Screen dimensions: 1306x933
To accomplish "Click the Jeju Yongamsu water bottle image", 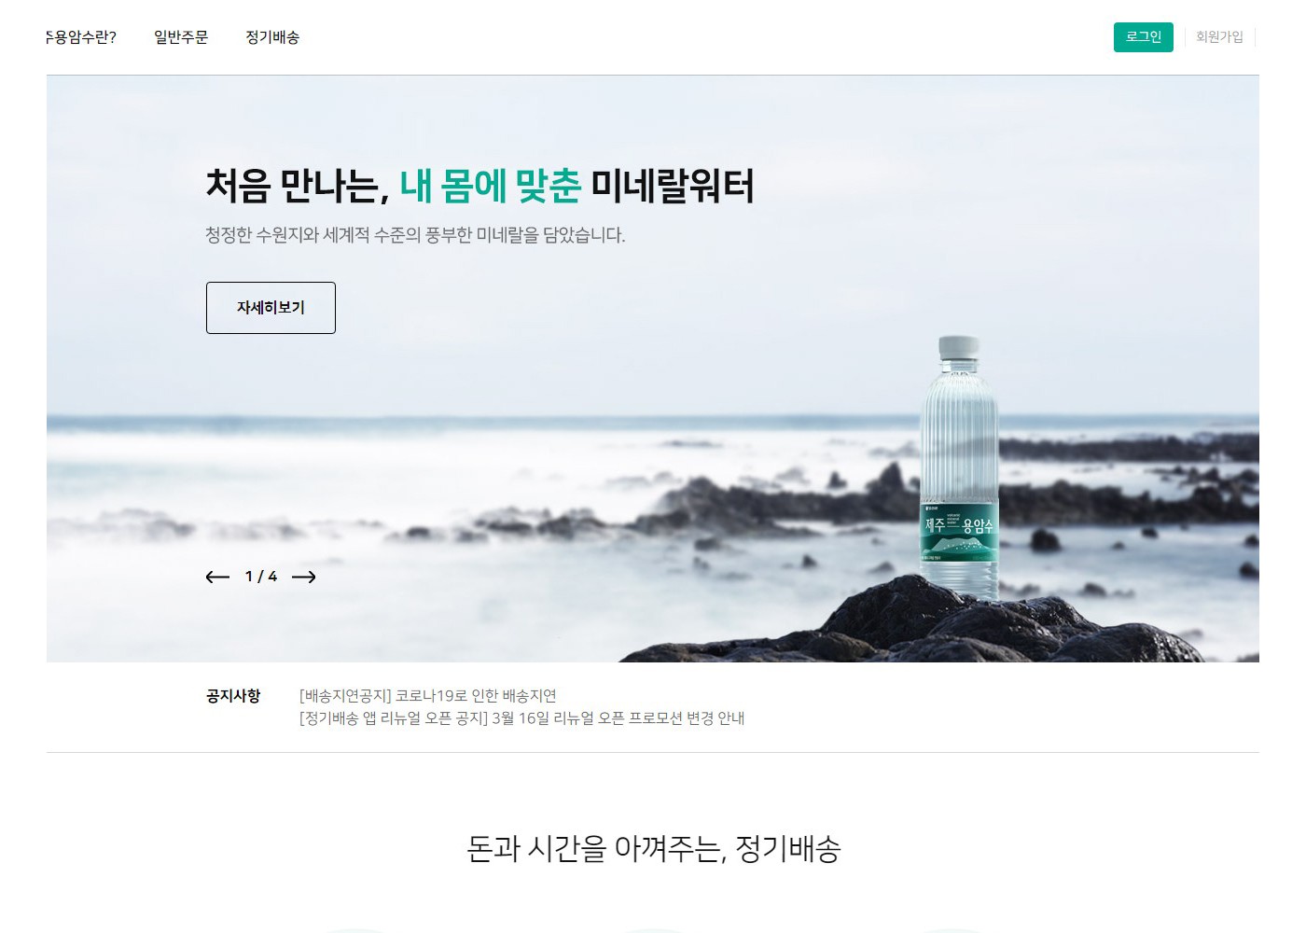I will pyautogui.click(x=958, y=466).
